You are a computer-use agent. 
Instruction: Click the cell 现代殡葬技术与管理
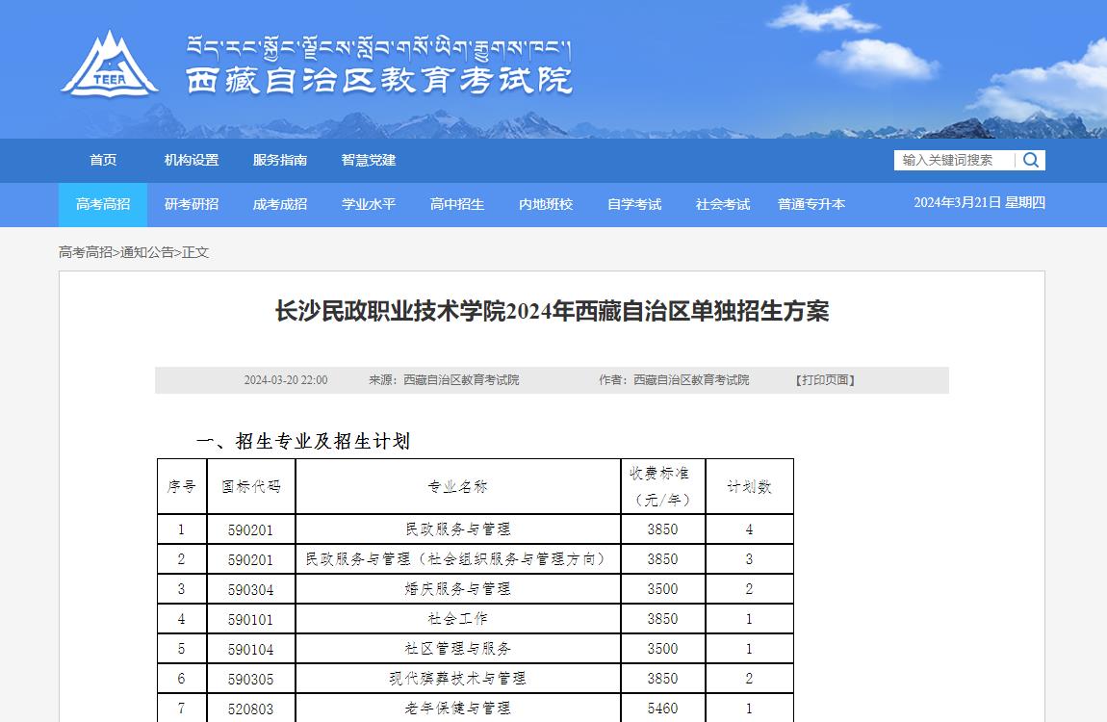pyautogui.click(x=458, y=679)
